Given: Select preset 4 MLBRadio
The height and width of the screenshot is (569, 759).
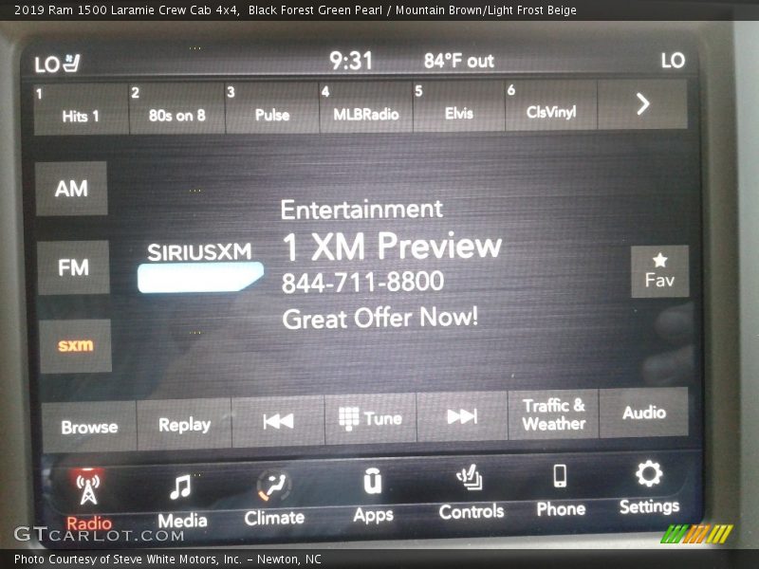Looking at the screenshot, I should [365, 106].
